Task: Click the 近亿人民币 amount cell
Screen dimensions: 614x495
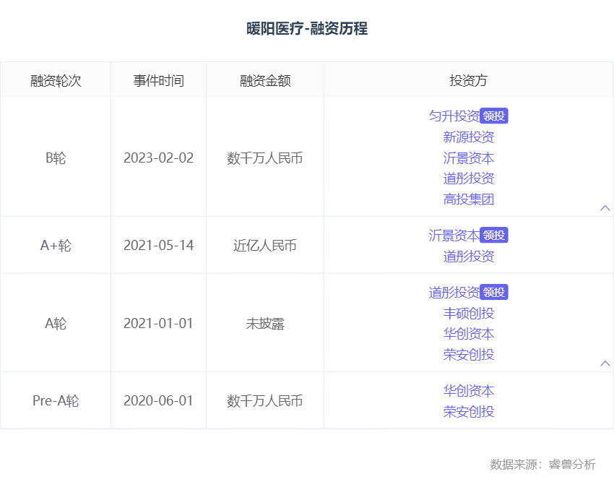Action: point(265,245)
